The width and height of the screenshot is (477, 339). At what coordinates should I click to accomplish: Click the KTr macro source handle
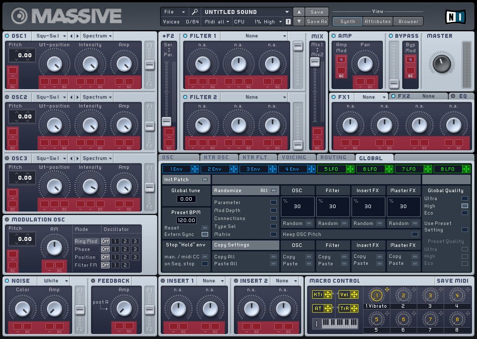328,294
